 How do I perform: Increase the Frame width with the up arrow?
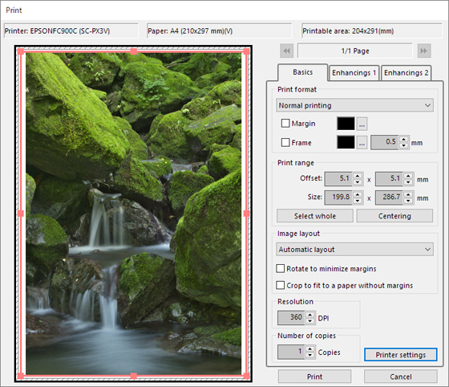tap(404, 140)
